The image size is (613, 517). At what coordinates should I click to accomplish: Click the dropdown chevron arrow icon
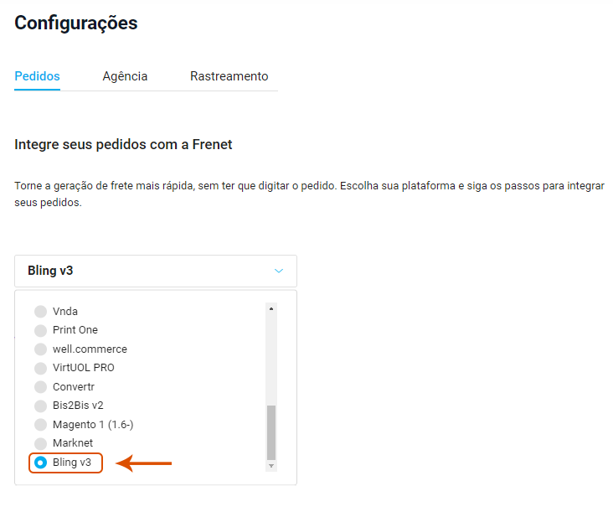(x=279, y=271)
